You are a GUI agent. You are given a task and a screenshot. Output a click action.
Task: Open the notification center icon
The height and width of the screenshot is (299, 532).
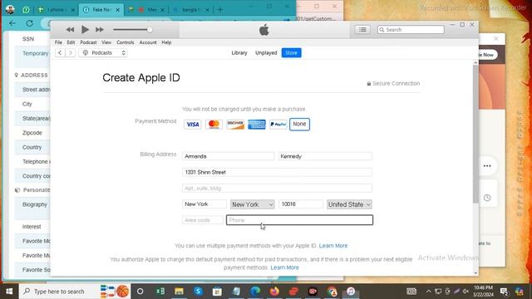505,292
